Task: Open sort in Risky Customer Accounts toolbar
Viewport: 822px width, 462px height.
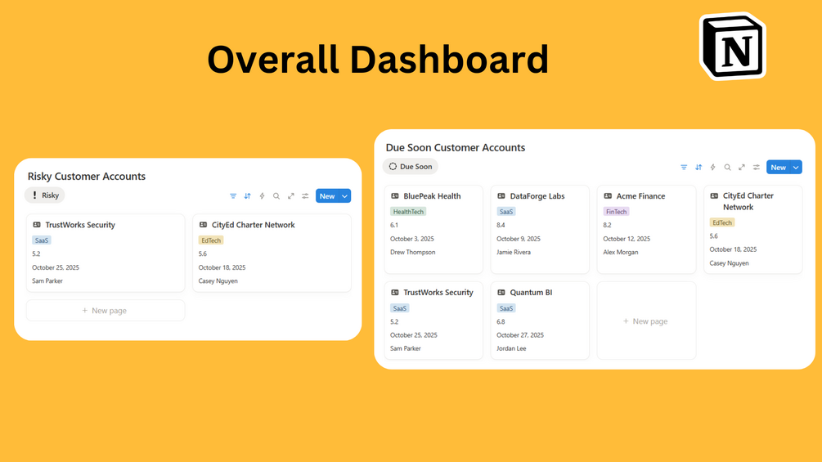Action: (x=248, y=196)
